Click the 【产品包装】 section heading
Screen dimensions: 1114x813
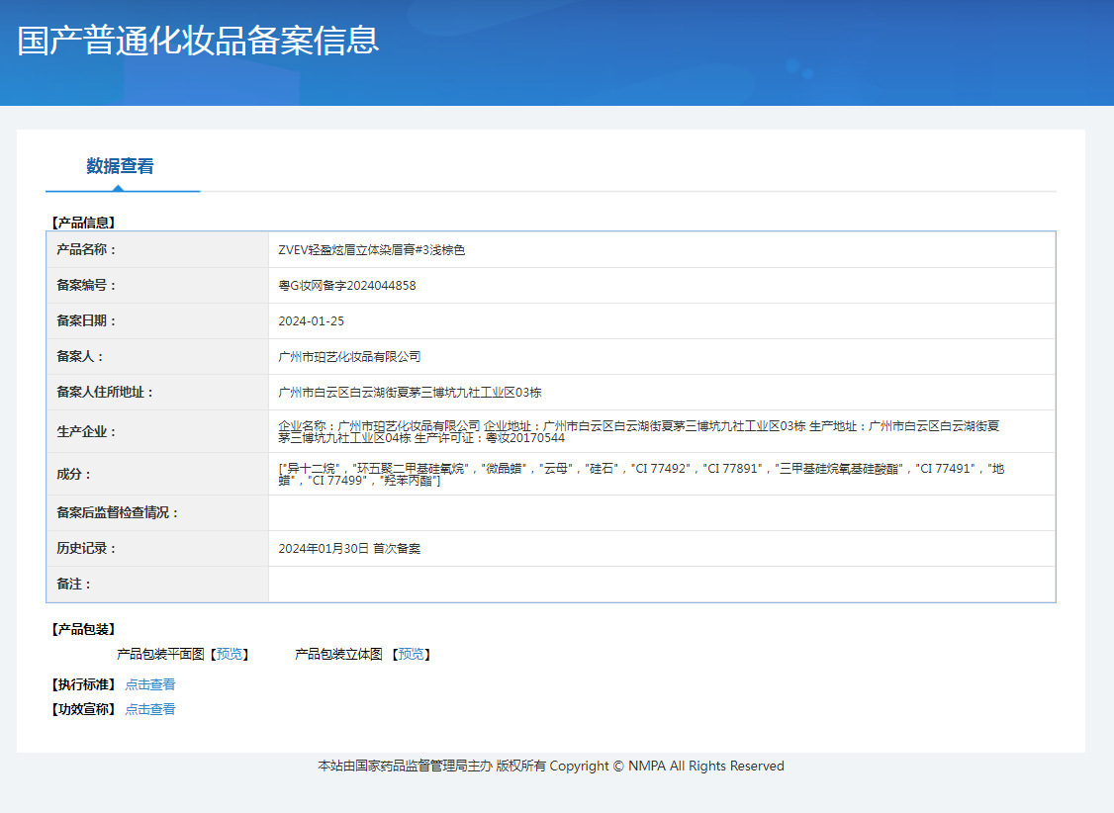pyautogui.click(x=83, y=629)
